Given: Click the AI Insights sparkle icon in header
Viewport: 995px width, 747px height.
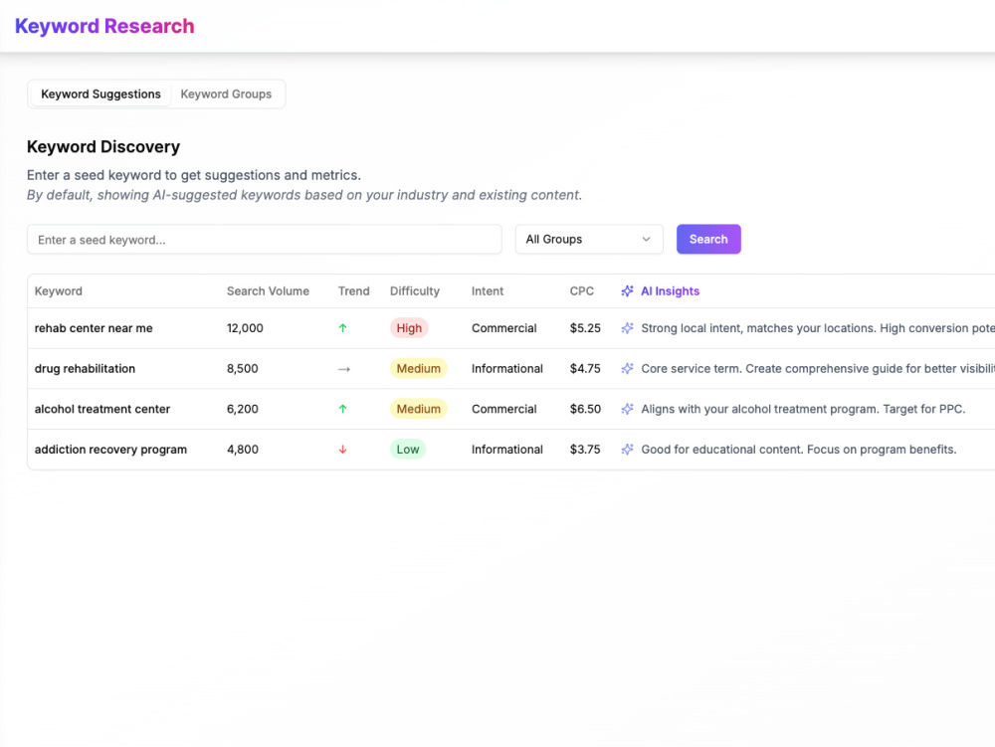Looking at the screenshot, I should click(627, 291).
